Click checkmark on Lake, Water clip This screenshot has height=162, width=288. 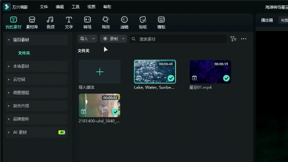tap(171, 78)
